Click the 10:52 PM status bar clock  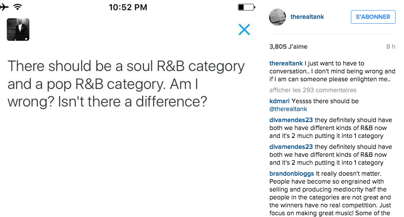click(x=128, y=7)
